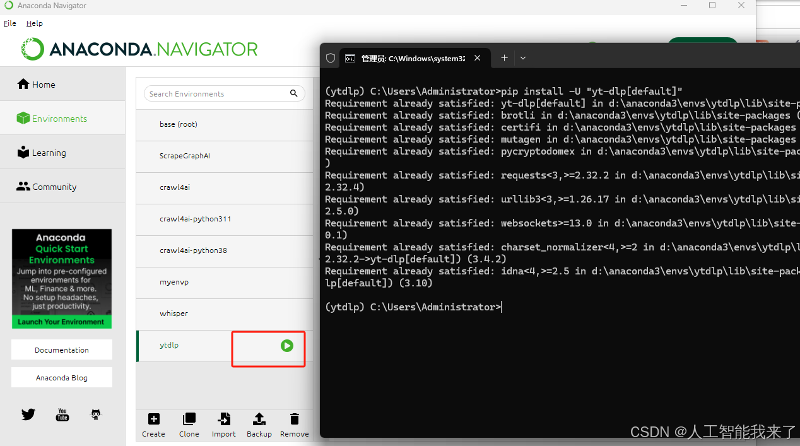Image resolution: width=800 pixels, height=446 pixels.
Task: Click the terminal prompt line at the bottom
Action: [413, 307]
